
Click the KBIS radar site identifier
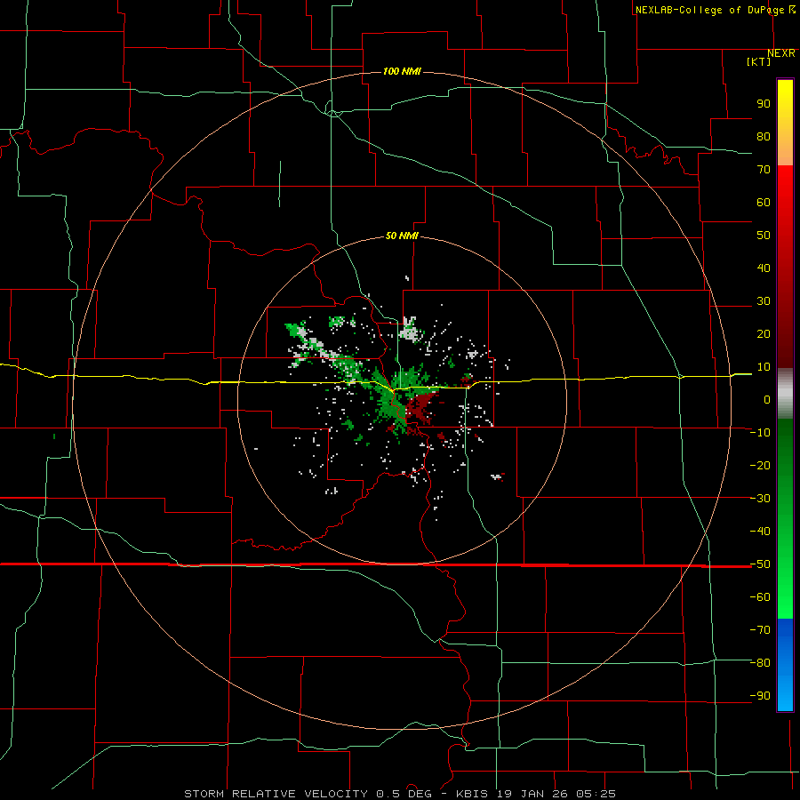[x=471, y=794]
